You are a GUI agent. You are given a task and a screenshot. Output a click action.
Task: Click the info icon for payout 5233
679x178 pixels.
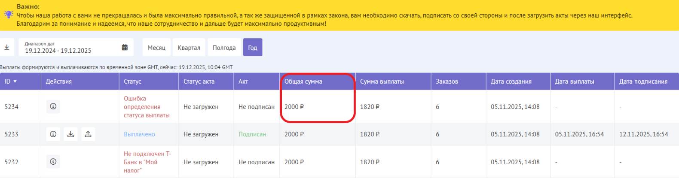pyautogui.click(x=53, y=134)
